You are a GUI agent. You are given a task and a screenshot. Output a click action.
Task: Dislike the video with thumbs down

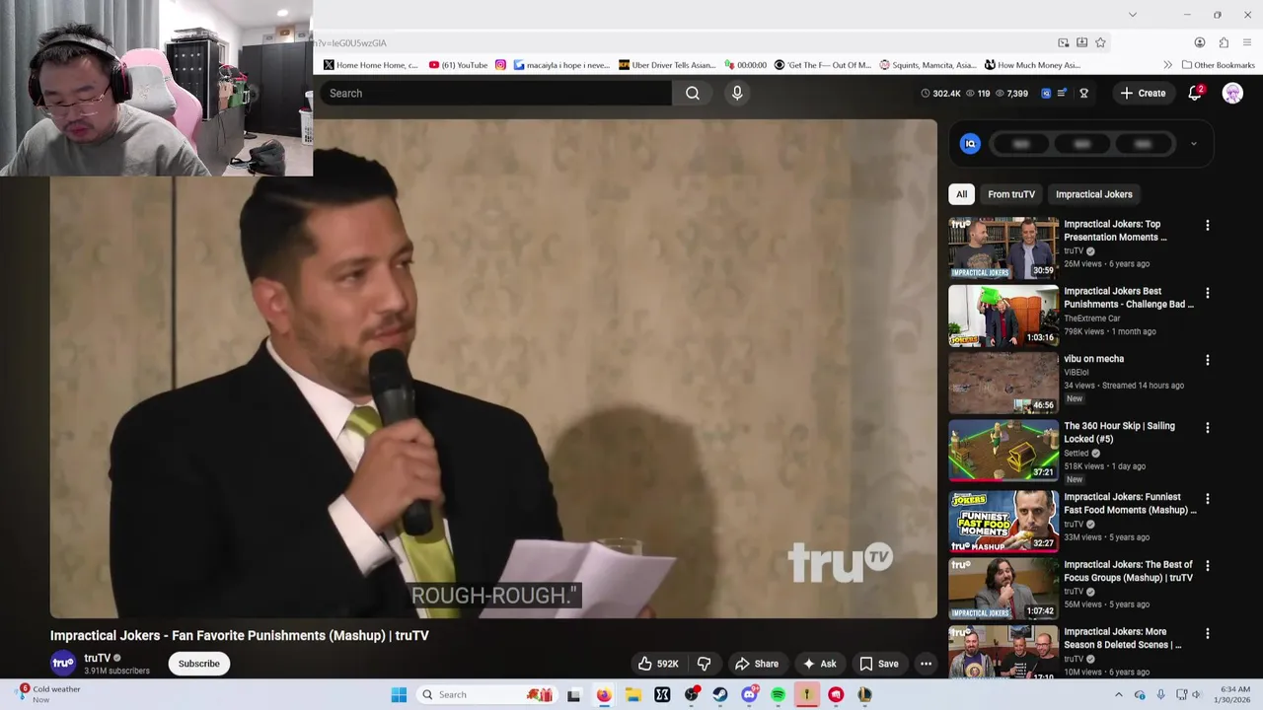pos(705,664)
